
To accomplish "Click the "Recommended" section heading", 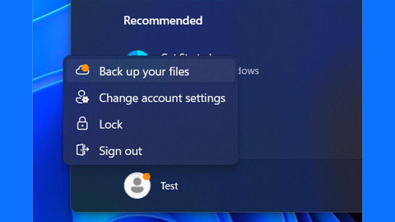I will 163,20.
